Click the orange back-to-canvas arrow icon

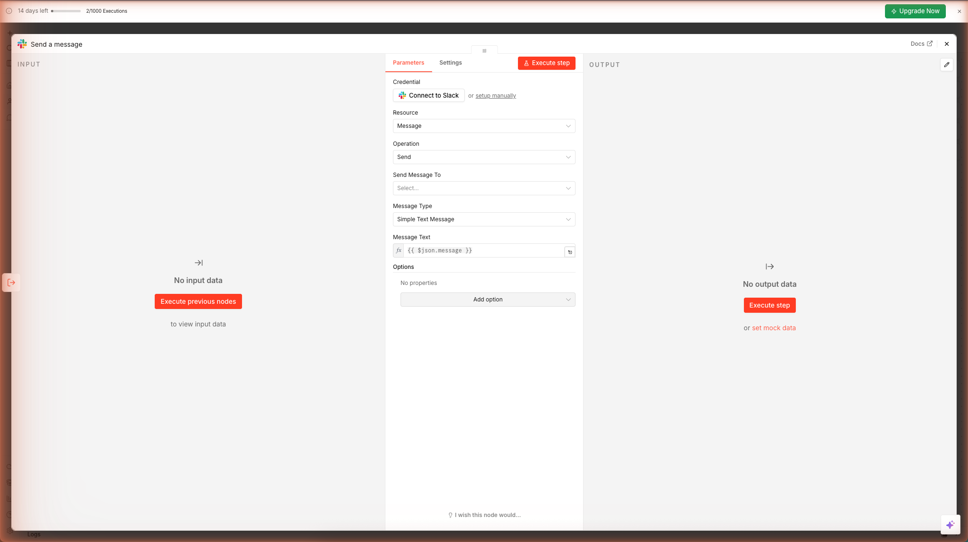point(11,283)
